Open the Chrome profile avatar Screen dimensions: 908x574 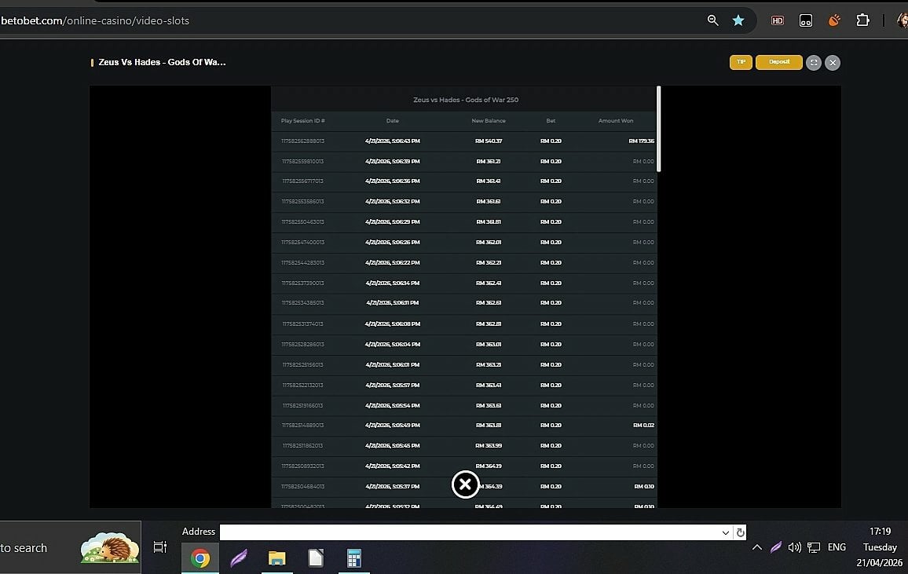pyautogui.click(x=903, y=20)
